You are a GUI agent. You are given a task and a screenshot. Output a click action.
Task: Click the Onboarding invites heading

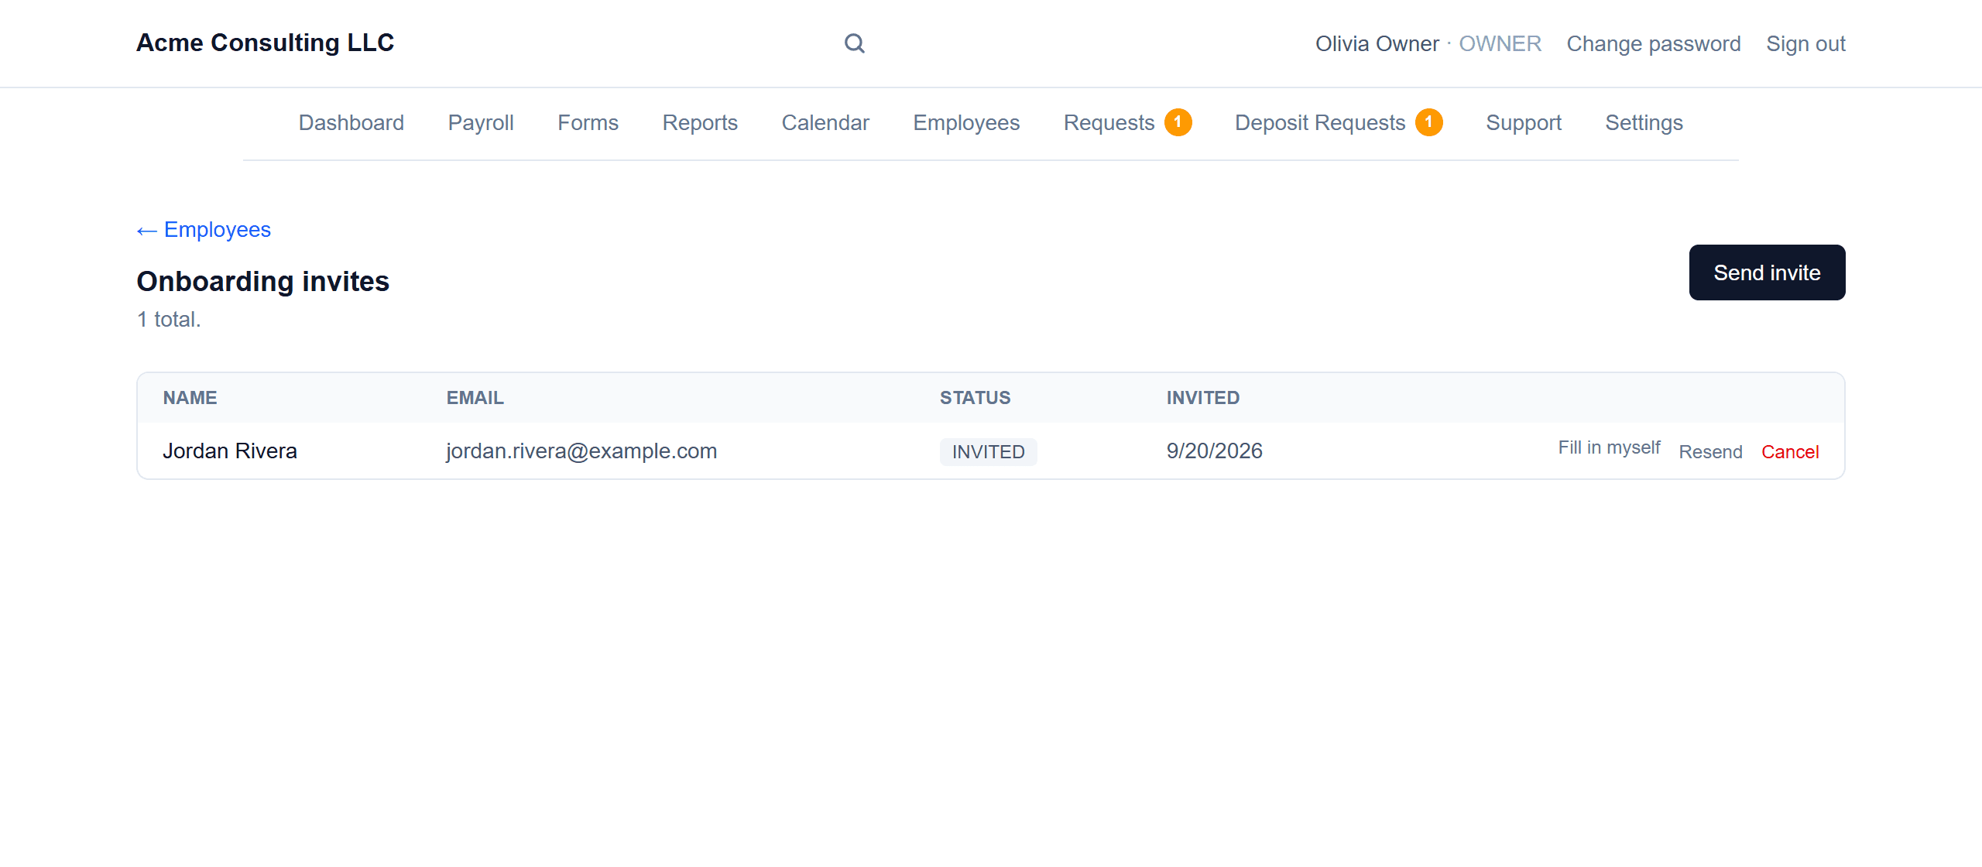point(263,281)
